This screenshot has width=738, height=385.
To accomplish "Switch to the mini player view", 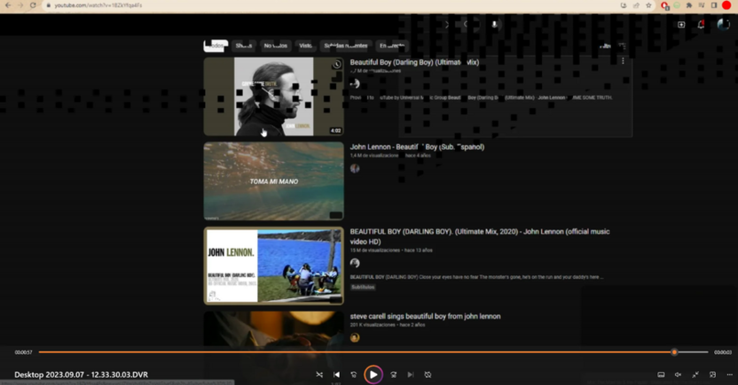I will click(712, 374).
